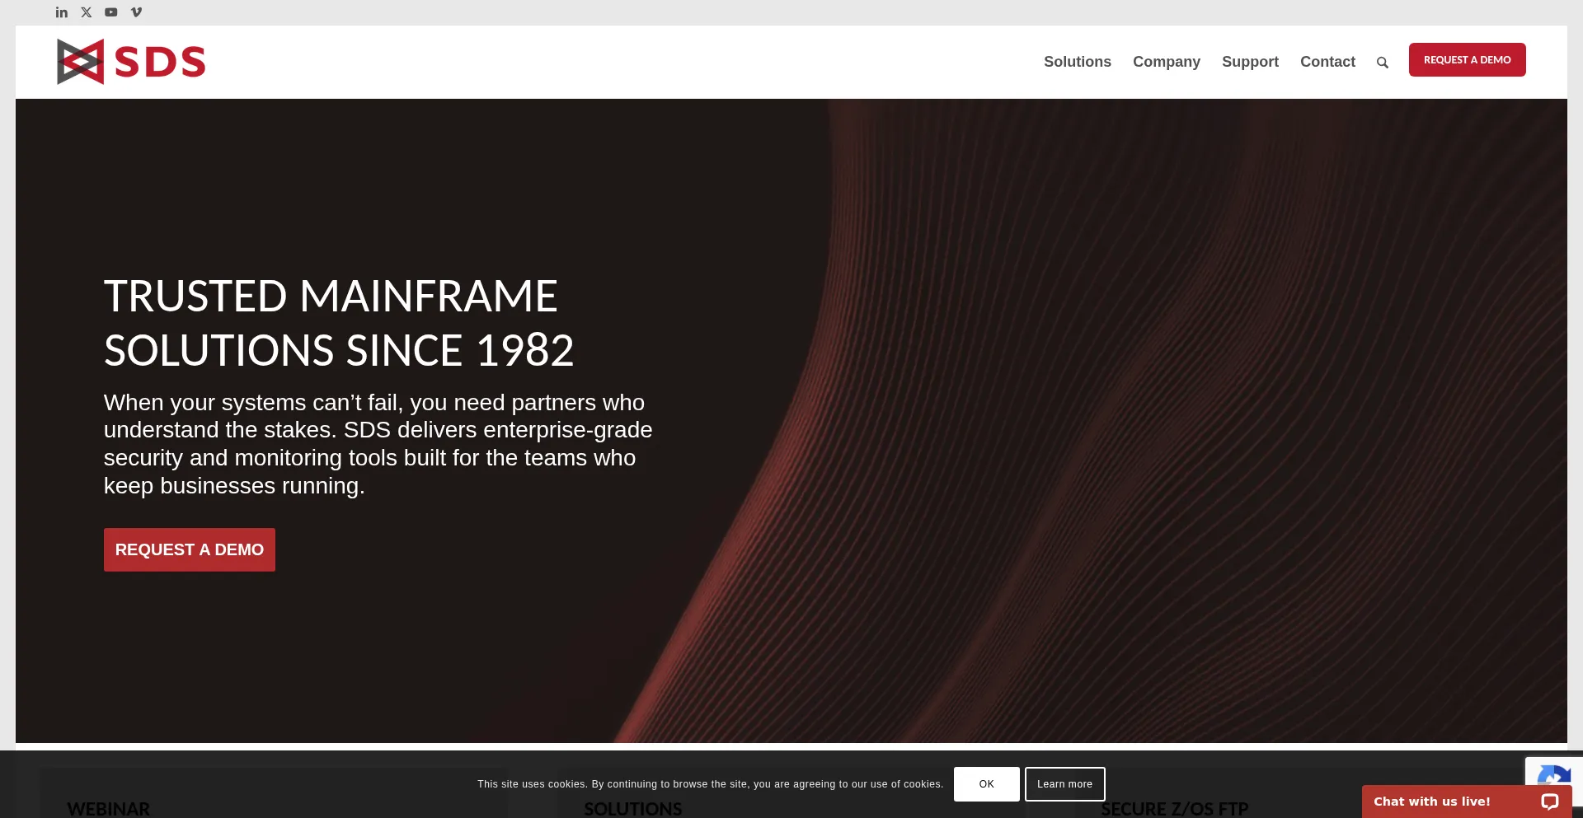The image size is (1583, 818).
Task: Go to the Contact page
Action: [1327, 62]
